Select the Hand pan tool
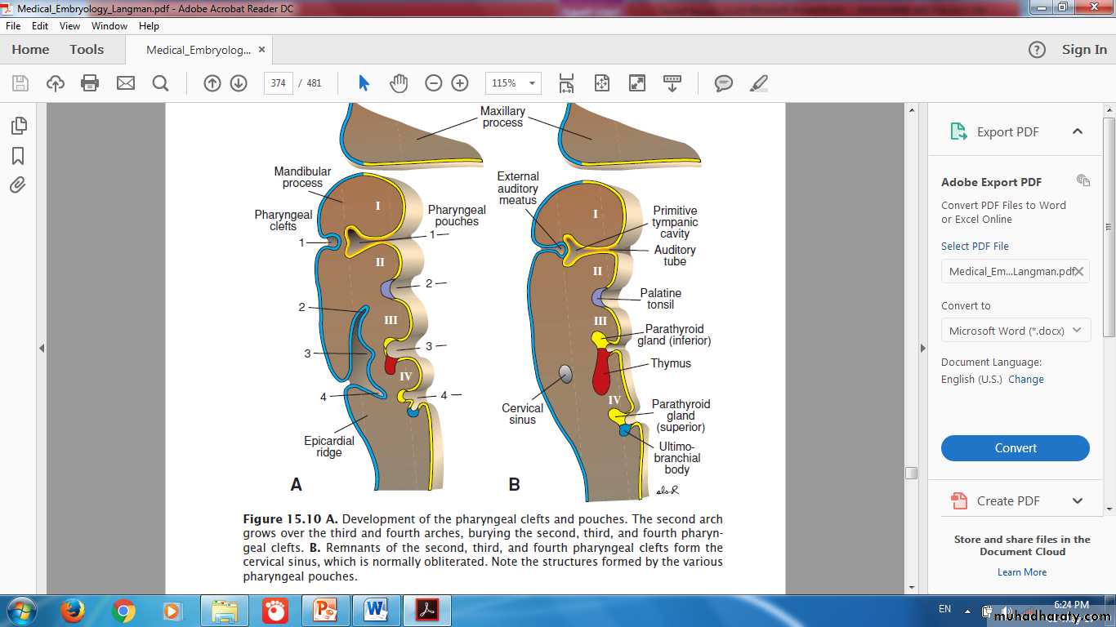 point(398,83)
